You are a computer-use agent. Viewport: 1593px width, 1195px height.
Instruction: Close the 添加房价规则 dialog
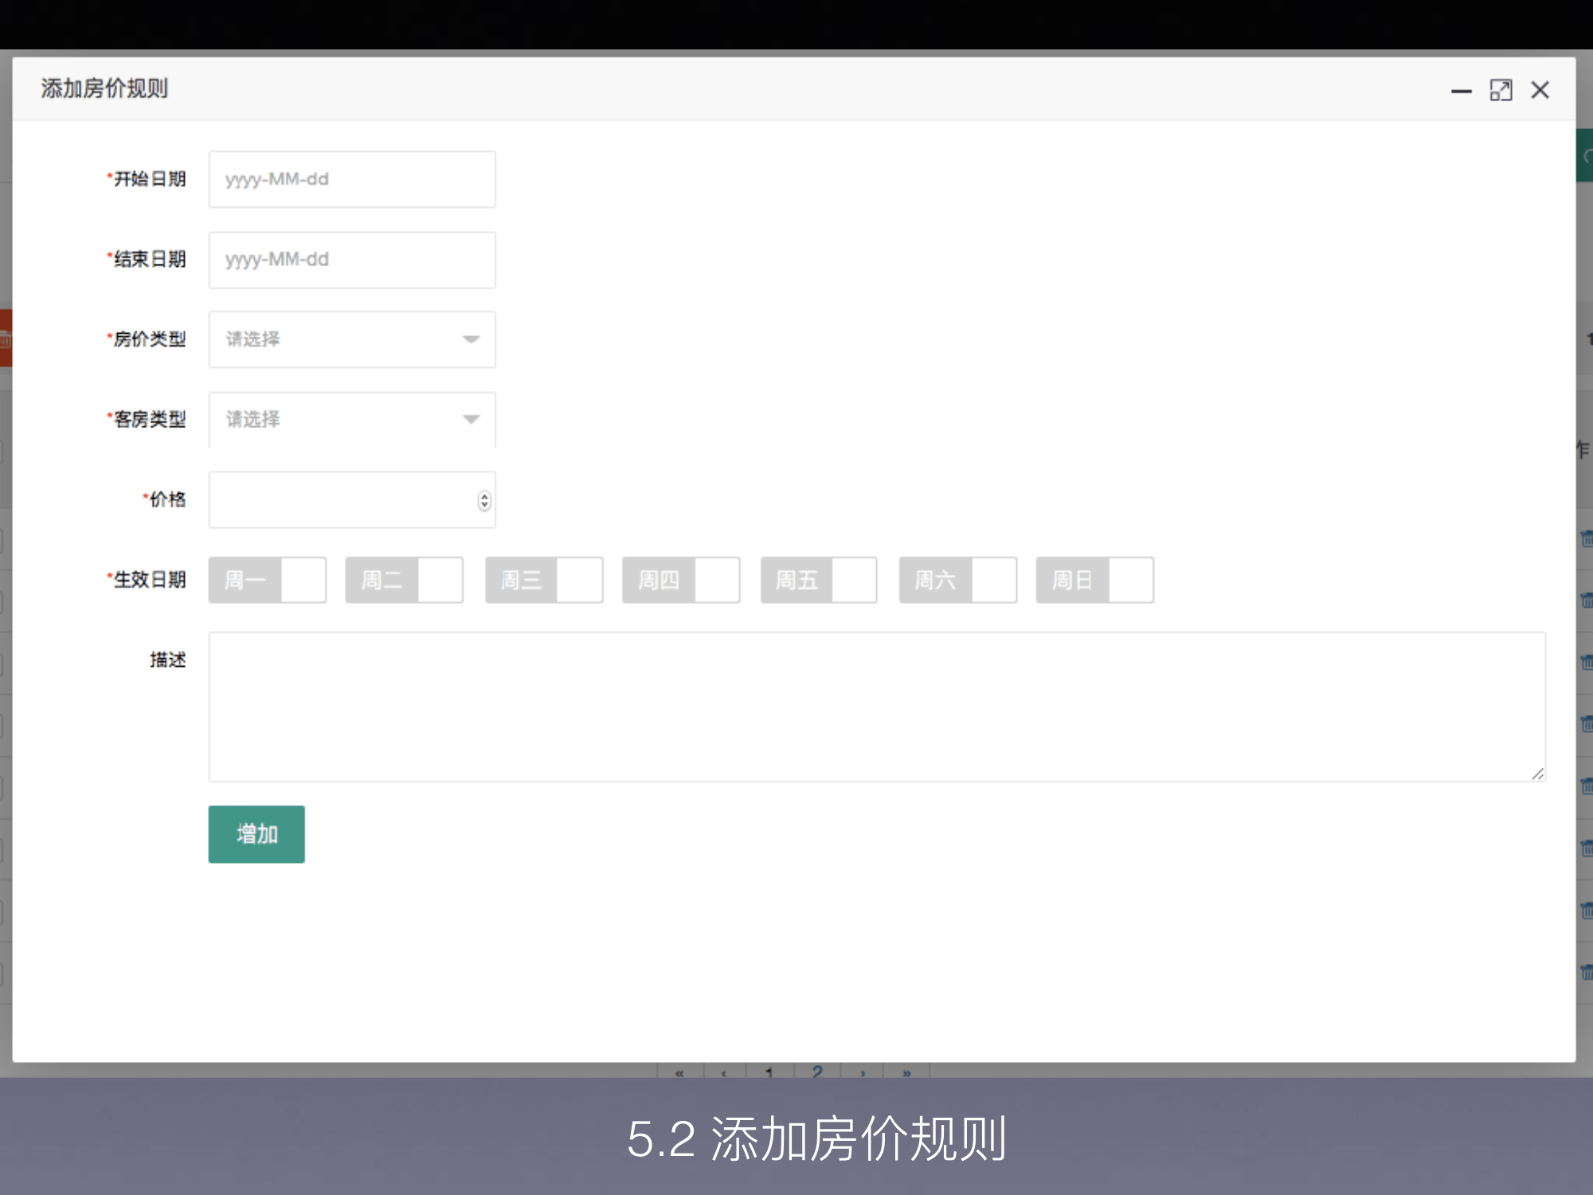click(1540, 90)
